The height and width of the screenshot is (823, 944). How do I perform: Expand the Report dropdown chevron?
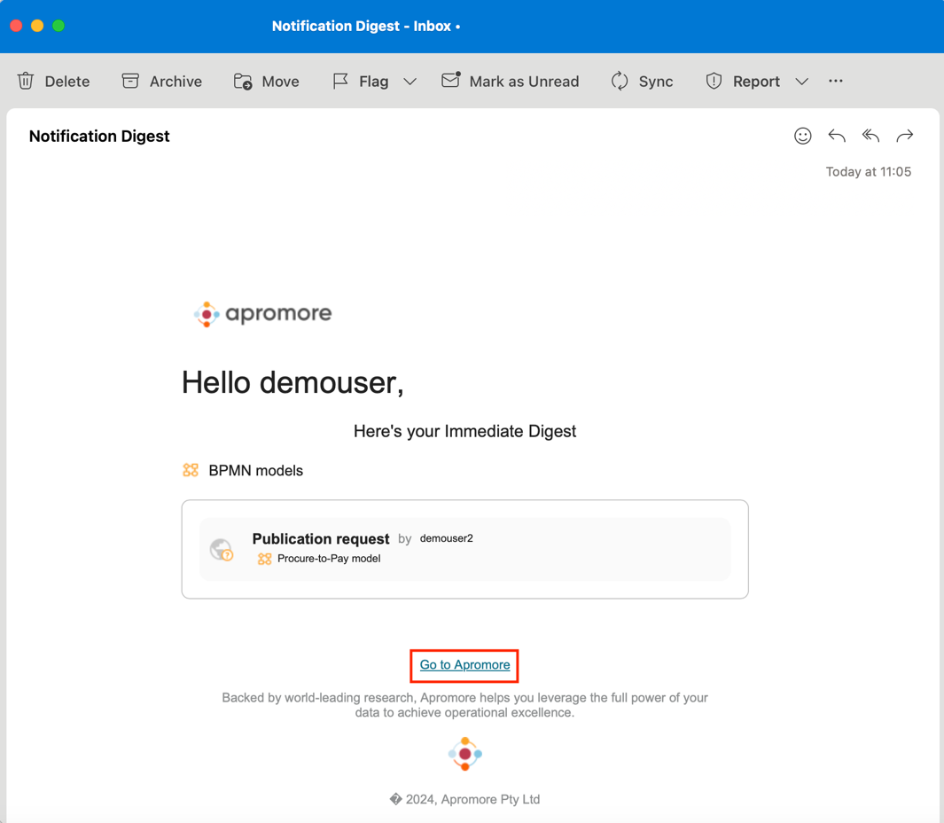click(802, 82)
